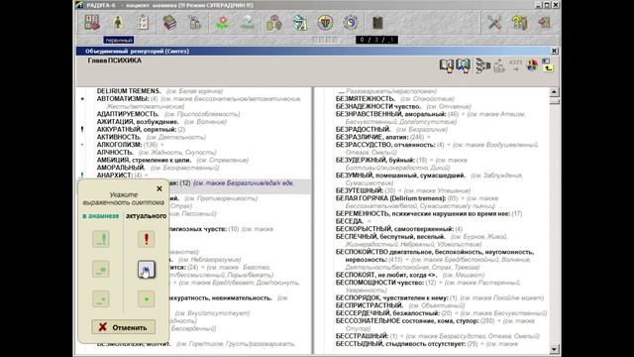Click the open book icon in repertory panel
634x357 pixels.
point(447,65)
